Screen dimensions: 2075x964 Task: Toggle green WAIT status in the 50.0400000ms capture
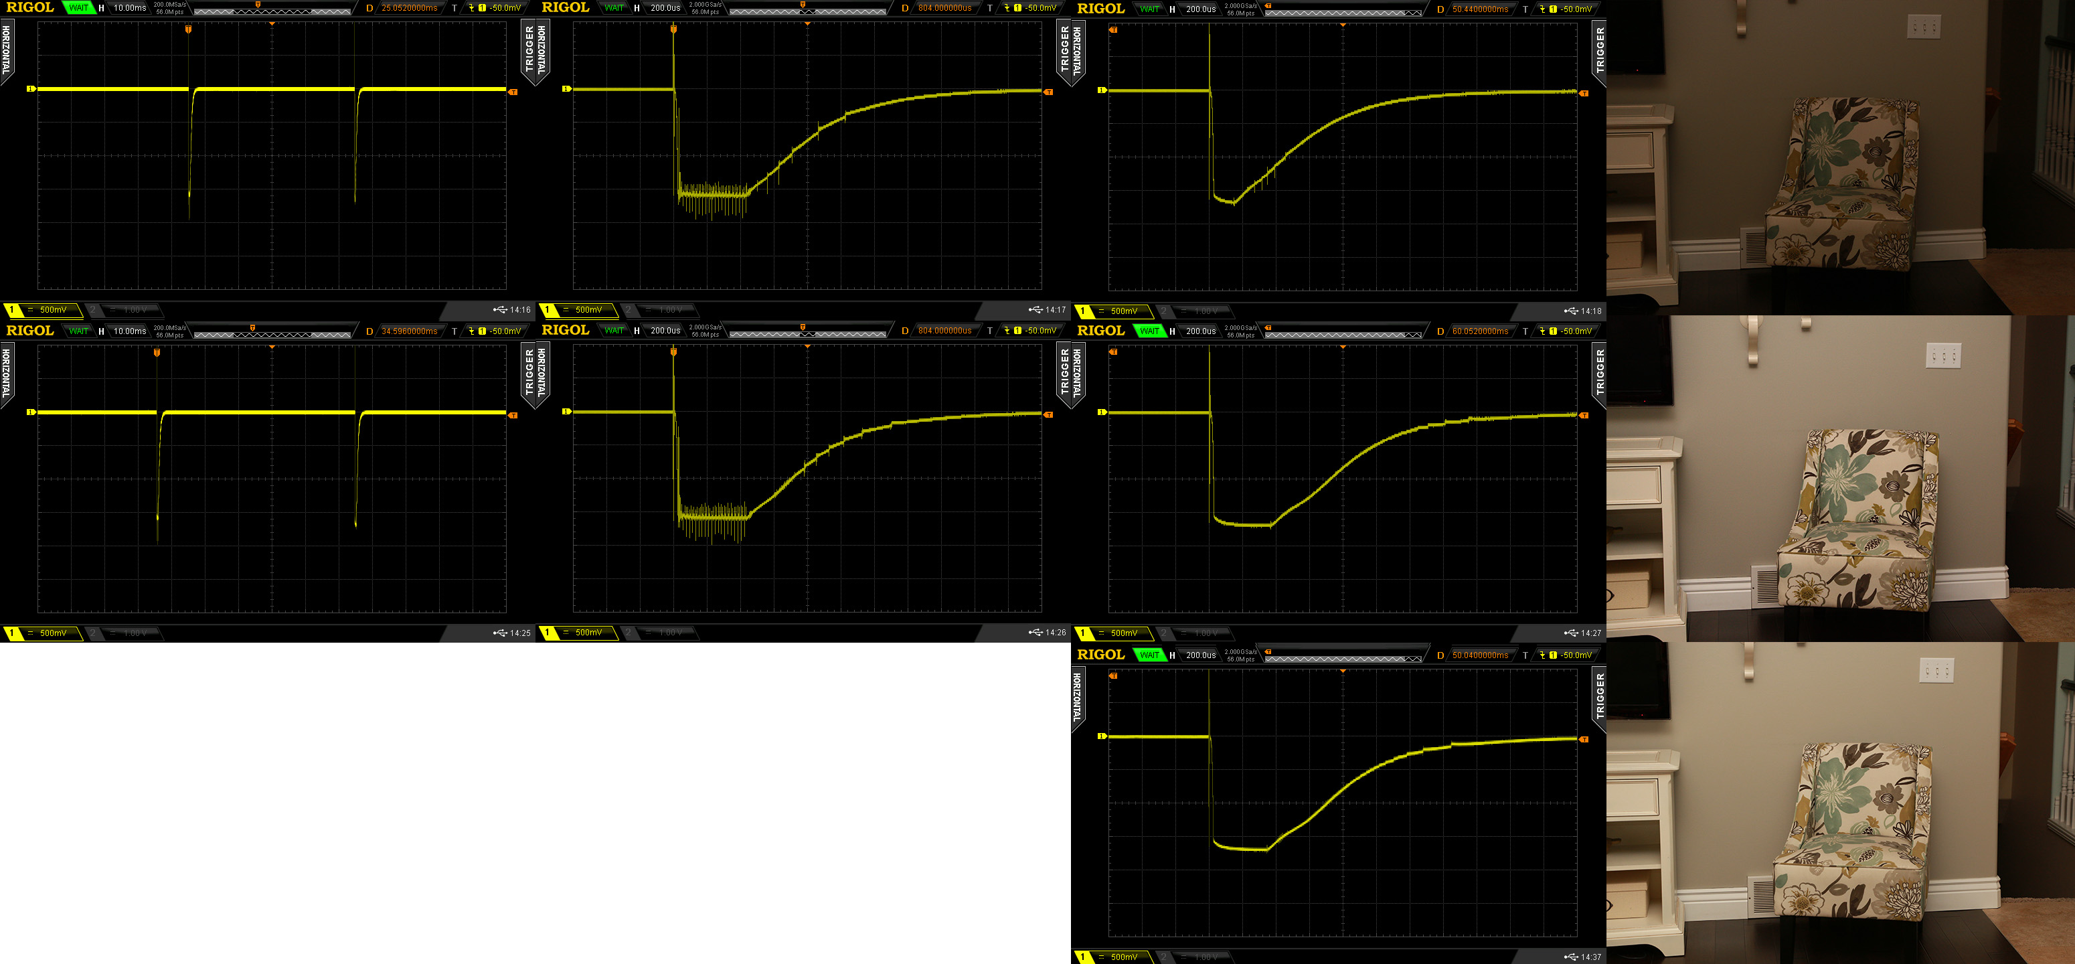[1149, 655]
